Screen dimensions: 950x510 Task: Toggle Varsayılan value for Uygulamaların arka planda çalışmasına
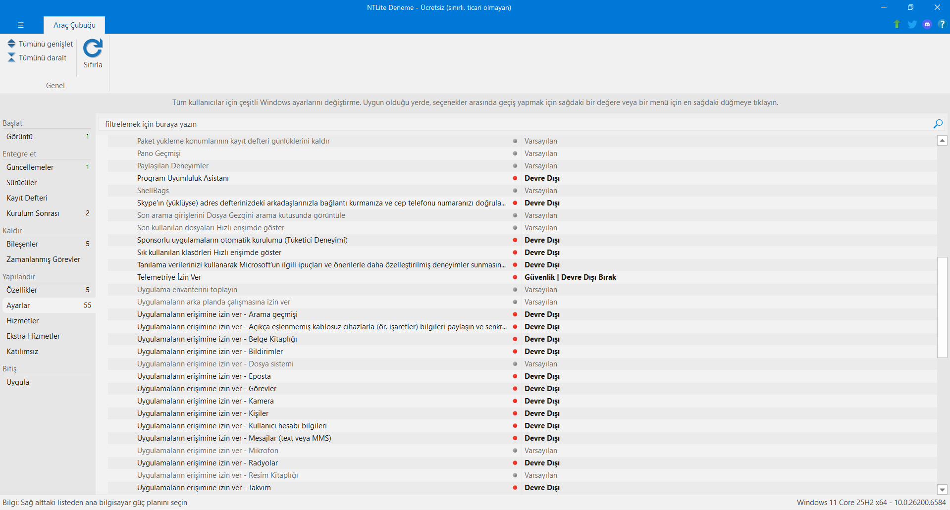click(541, 302)
